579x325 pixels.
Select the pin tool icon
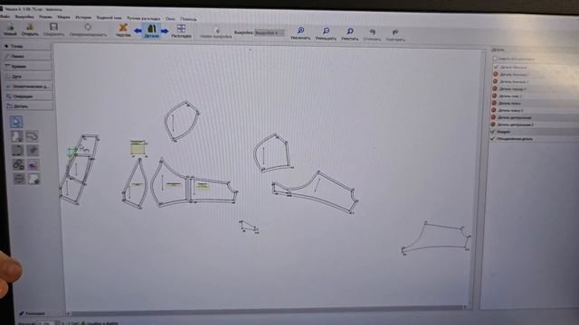(x=33, y=151)
